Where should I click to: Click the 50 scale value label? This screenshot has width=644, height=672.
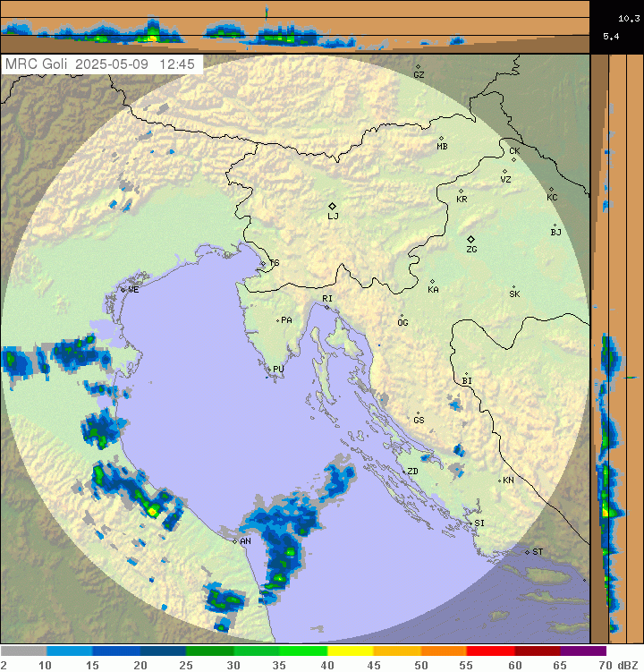coord(420,665)
